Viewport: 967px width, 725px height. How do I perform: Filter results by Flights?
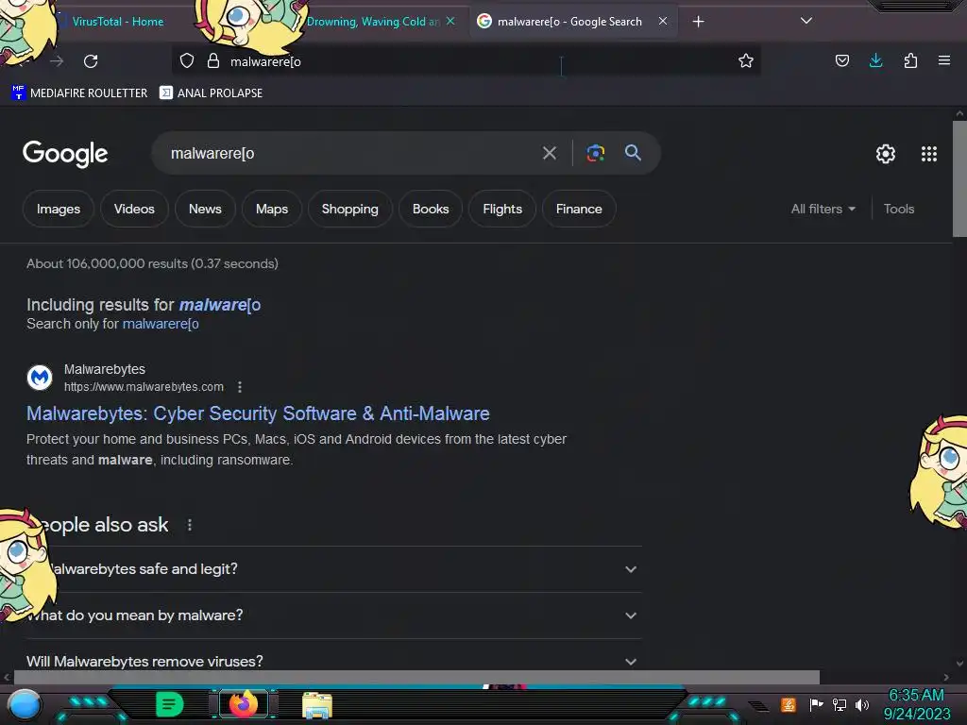pyautogui.click(x=502, y=209)
